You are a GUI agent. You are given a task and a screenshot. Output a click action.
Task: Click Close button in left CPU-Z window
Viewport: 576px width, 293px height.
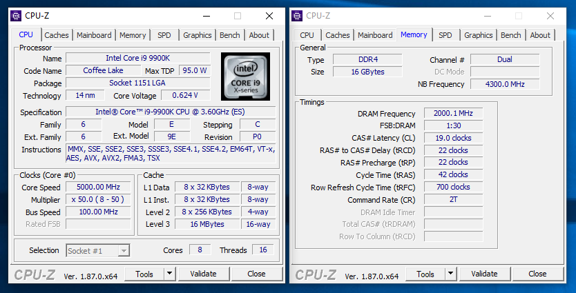pos(256,274)
